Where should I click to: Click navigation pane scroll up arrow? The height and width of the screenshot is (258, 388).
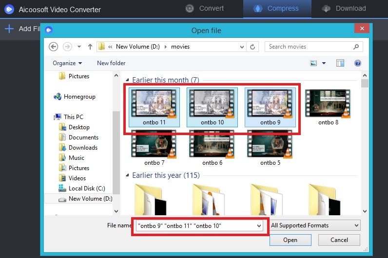(x=116, y=75)
